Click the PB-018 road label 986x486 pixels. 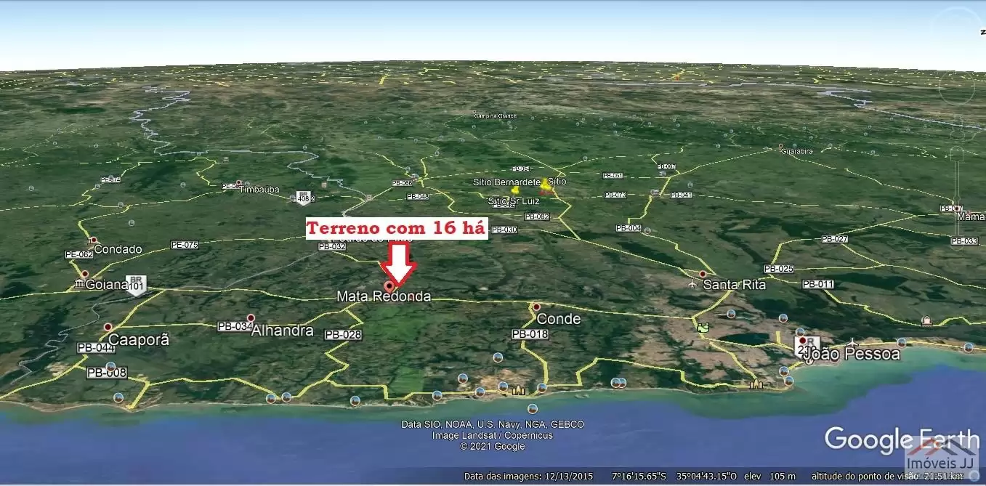[530, 334]
